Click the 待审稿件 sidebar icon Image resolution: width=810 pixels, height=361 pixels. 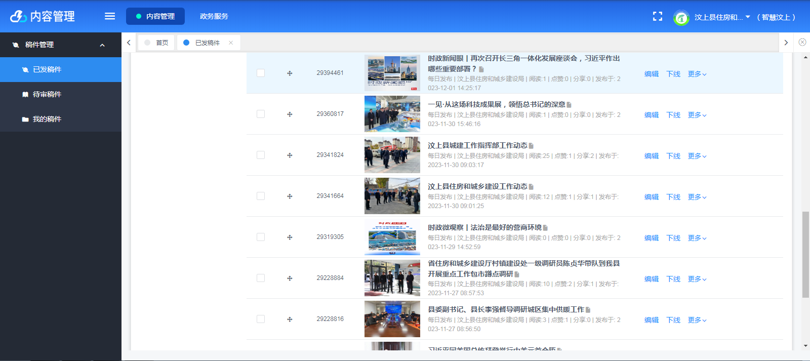pos(25,94)
